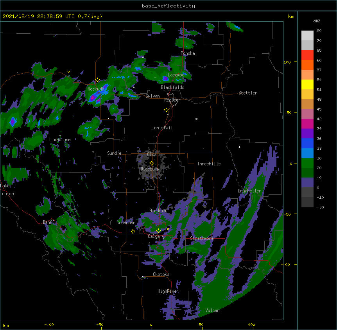Choose the blue 33–36 dBZ legend swatch

pos(307,143)
